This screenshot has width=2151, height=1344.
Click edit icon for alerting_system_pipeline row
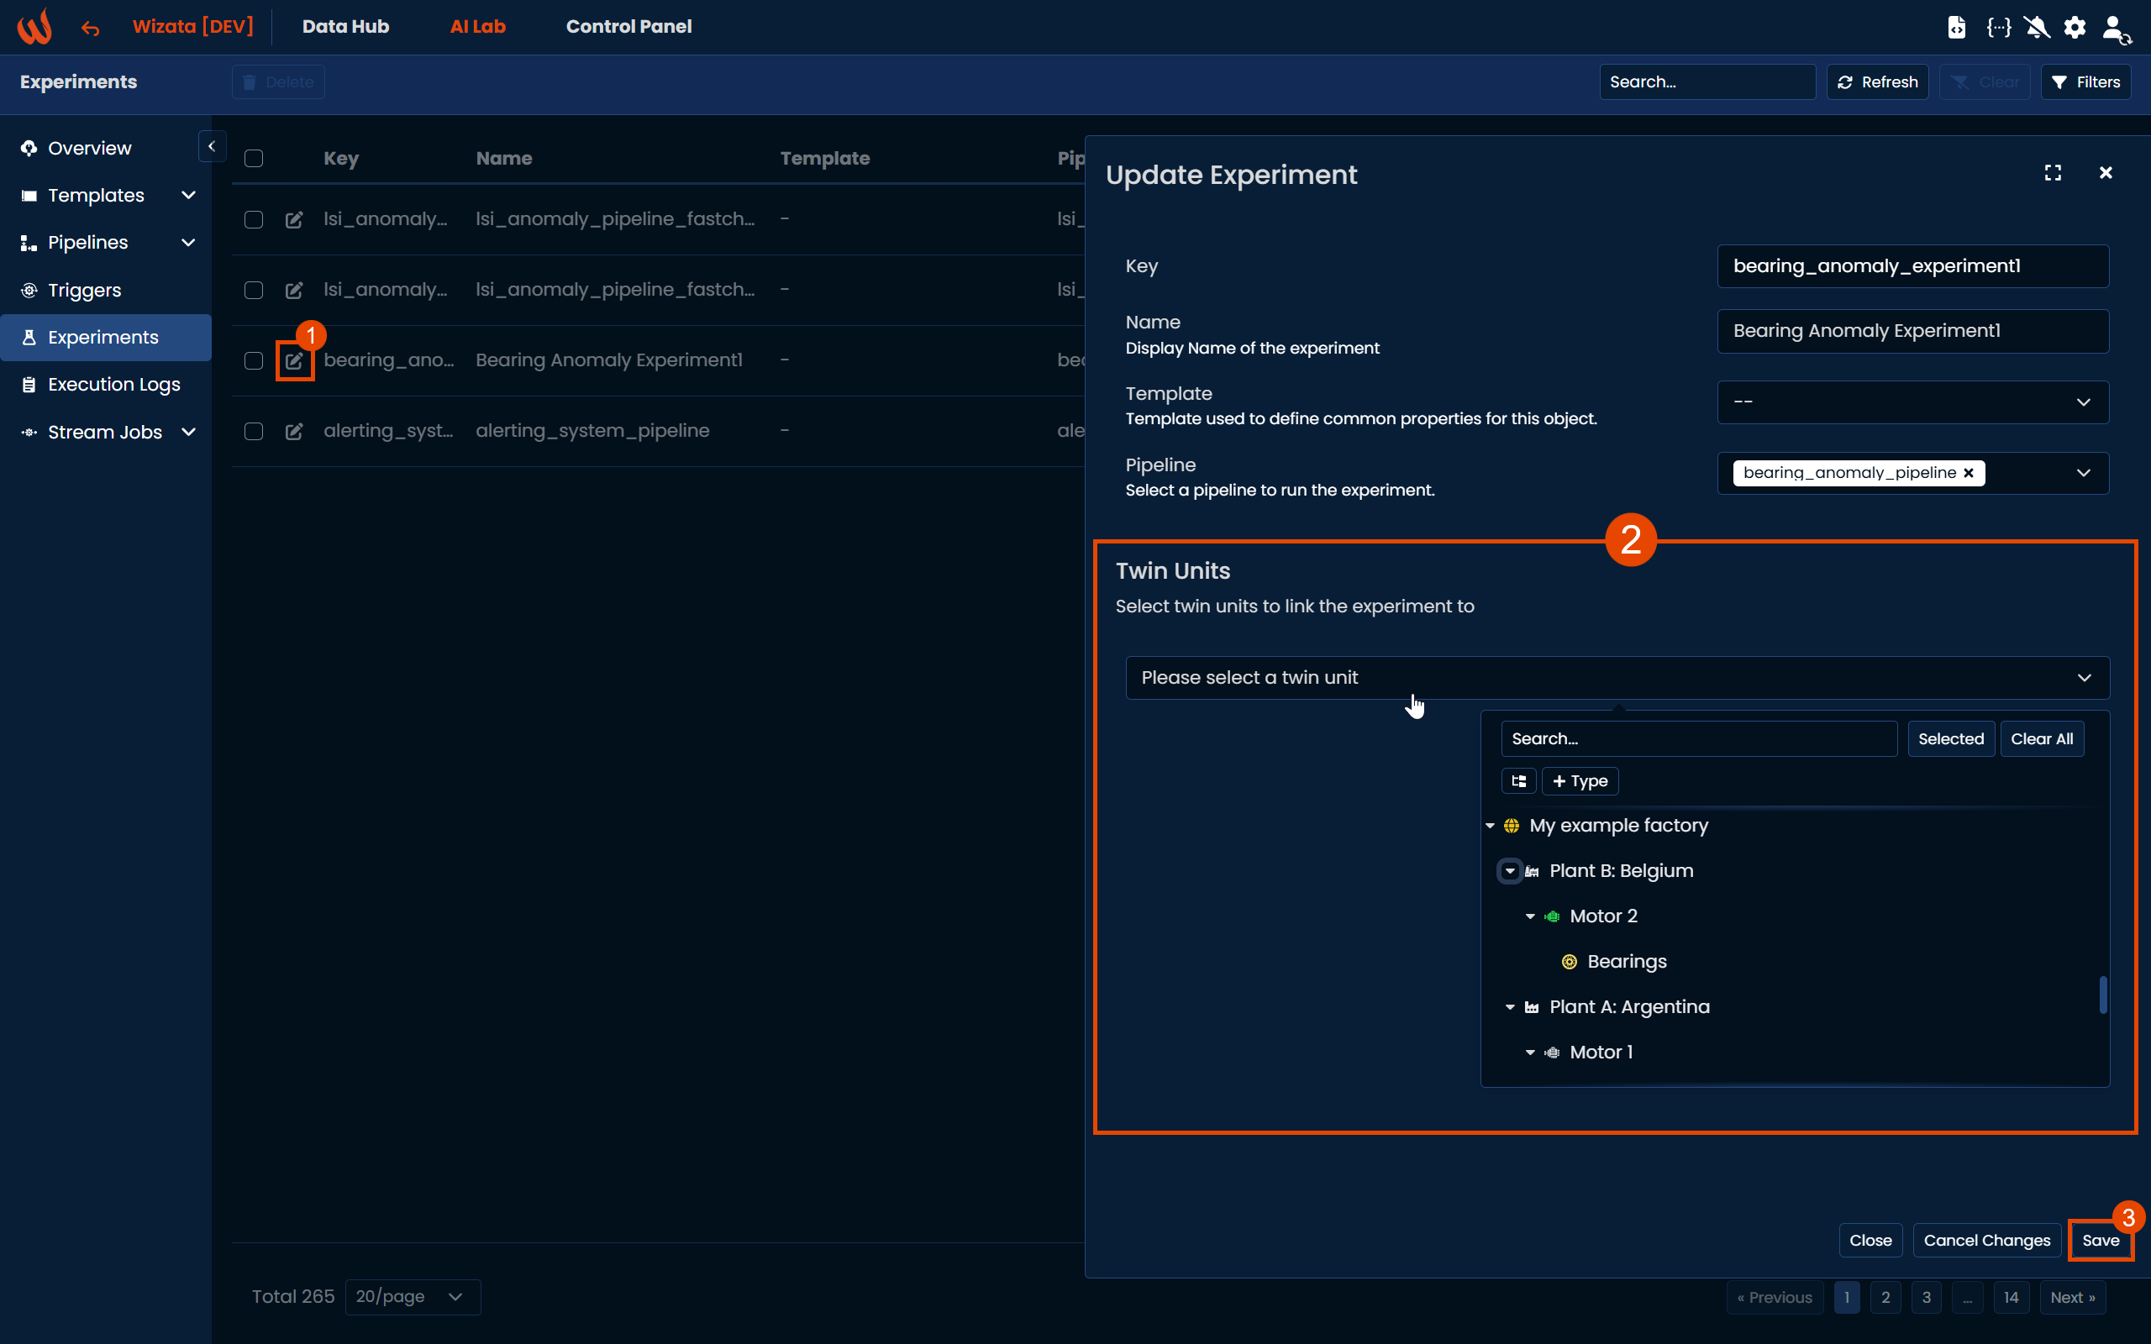coord(294,432)
